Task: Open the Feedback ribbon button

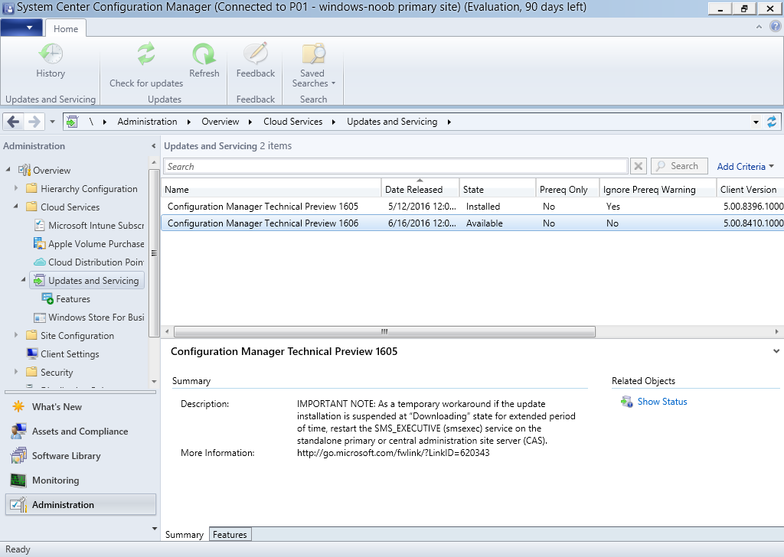Action: point(256,61)
